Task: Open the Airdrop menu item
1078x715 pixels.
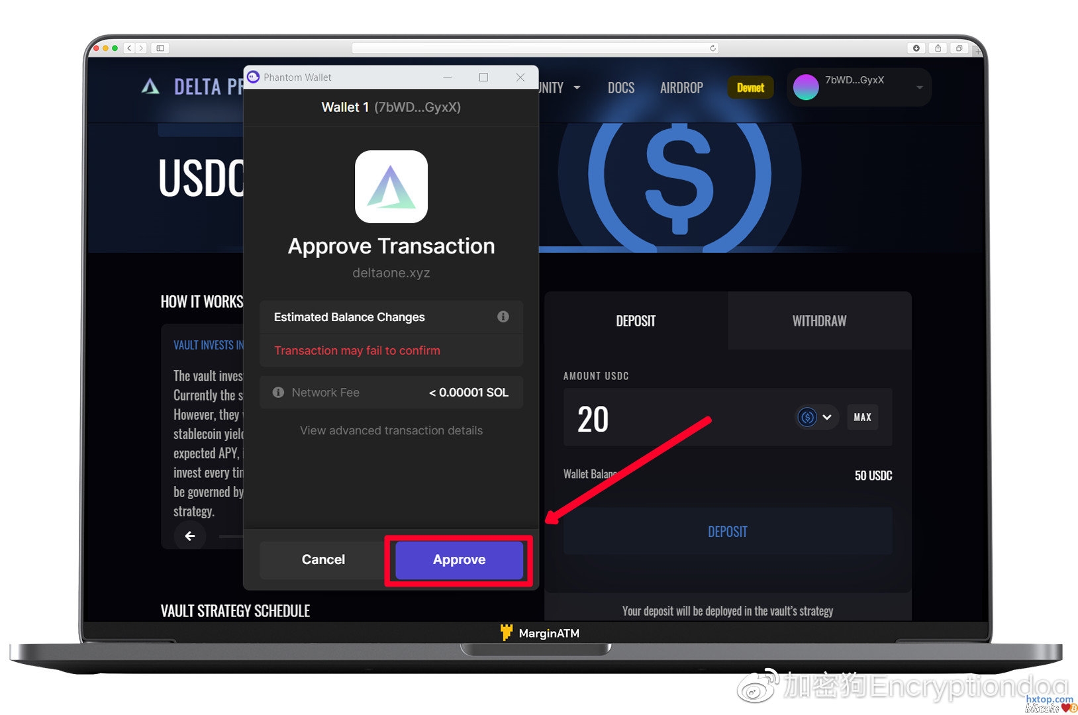Action: click(x=681, y=87)
